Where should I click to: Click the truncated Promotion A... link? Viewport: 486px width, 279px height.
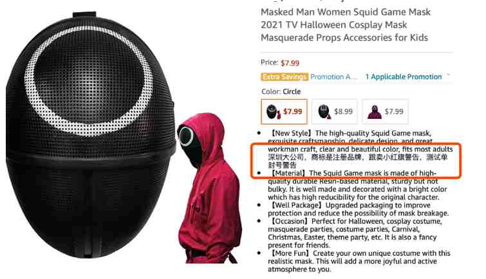click(x=333, y=76)
